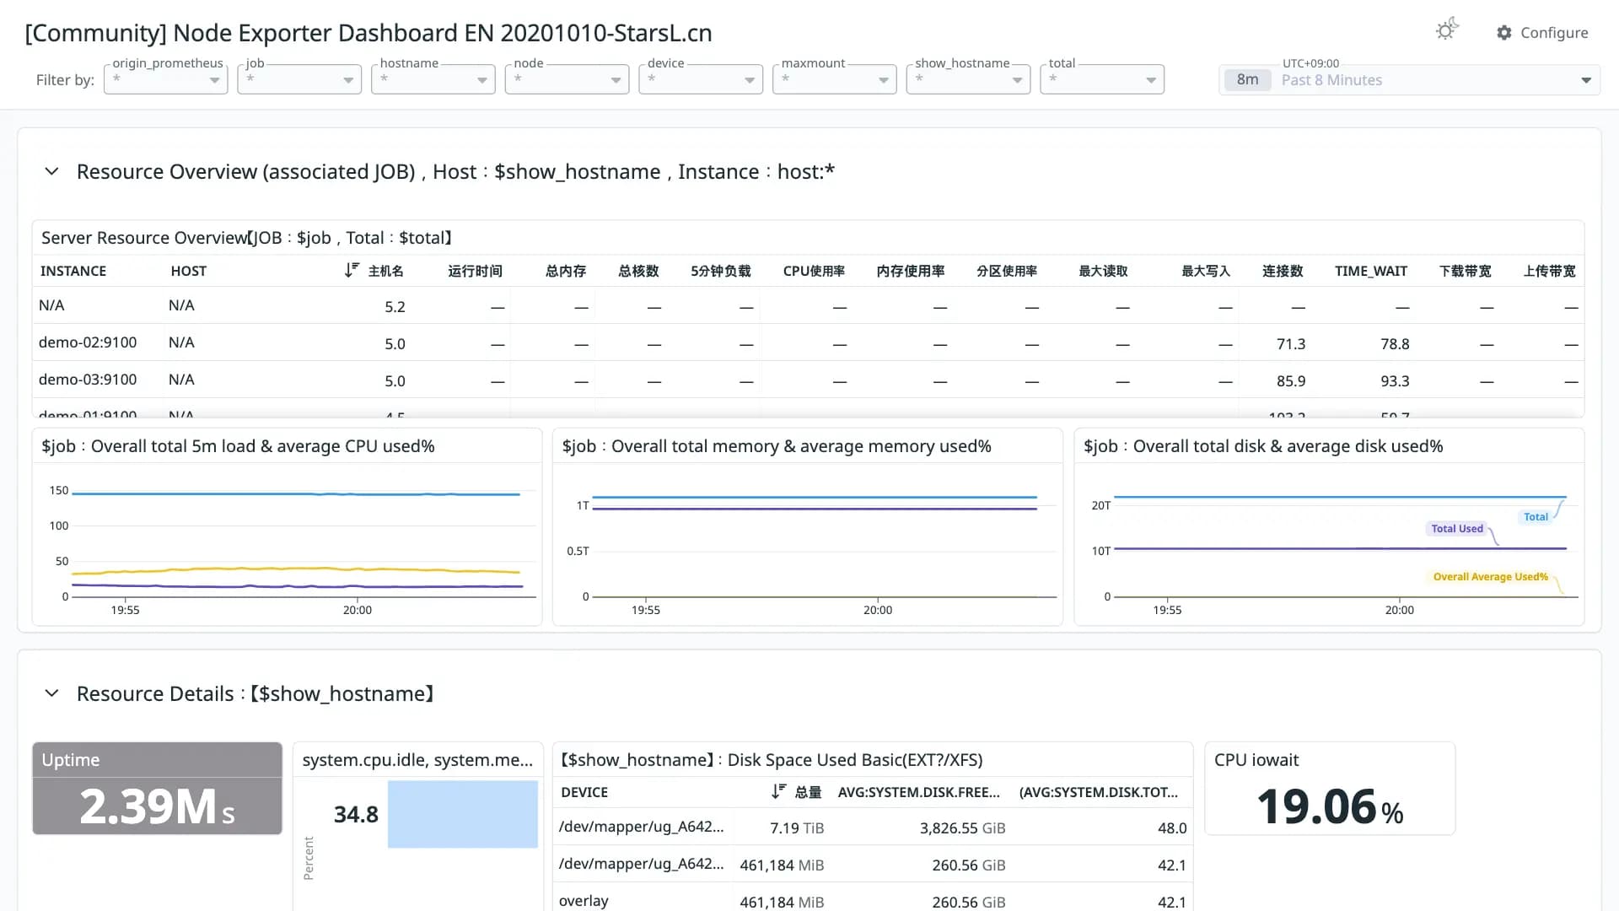1619x911 pixels.
Task: Sort by 连接数 column header
Action: (x=1283, y=271)
